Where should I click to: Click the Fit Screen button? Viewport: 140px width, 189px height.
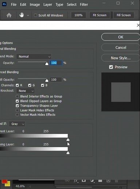[x=100, y=15]
